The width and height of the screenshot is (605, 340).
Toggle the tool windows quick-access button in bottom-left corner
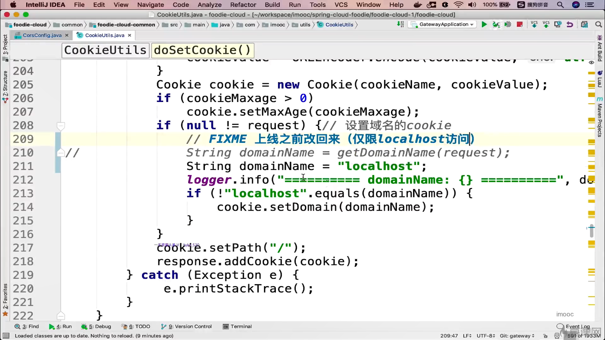pyautogui.click(x=6, y=336)
